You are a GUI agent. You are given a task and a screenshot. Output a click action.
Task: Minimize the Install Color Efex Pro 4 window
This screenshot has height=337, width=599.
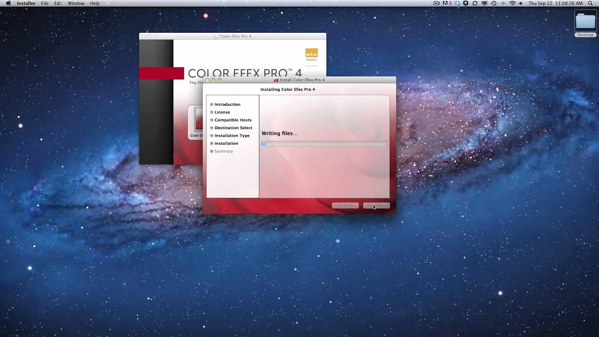213,80
